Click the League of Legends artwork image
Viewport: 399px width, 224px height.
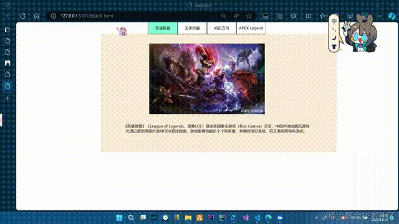pos(207,79)
